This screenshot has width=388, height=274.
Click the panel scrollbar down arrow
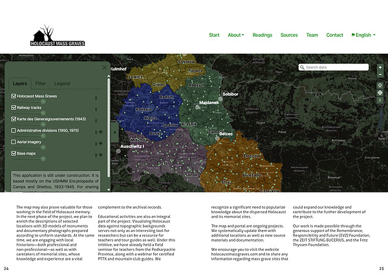[x=109, y=190]
